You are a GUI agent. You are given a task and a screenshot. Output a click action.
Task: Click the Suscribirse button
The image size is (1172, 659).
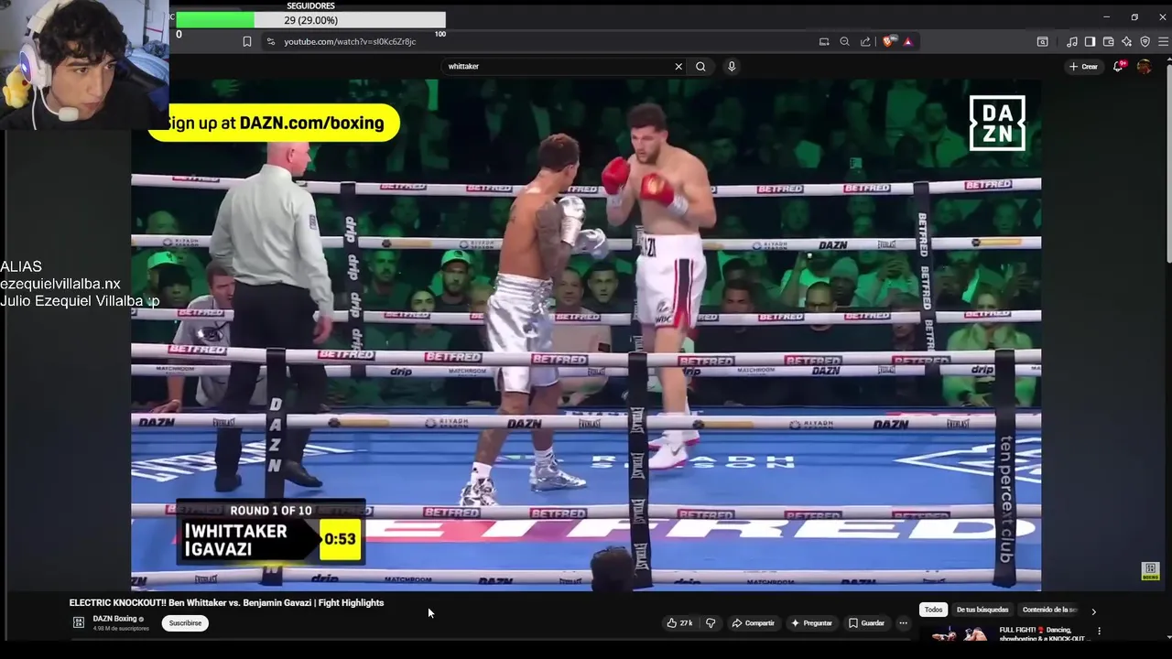185,622
